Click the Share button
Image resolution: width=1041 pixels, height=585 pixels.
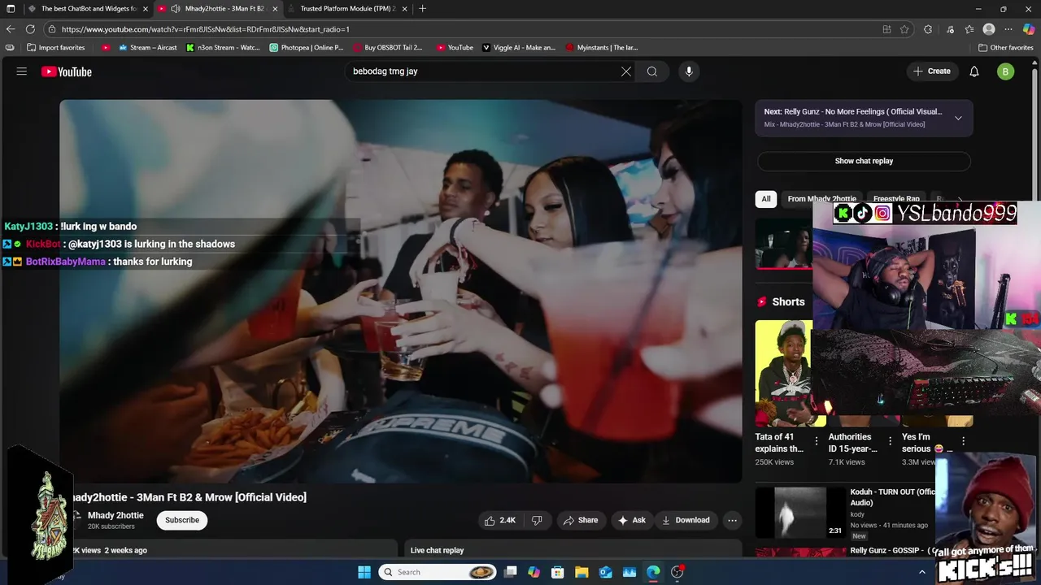click(581, 520)
